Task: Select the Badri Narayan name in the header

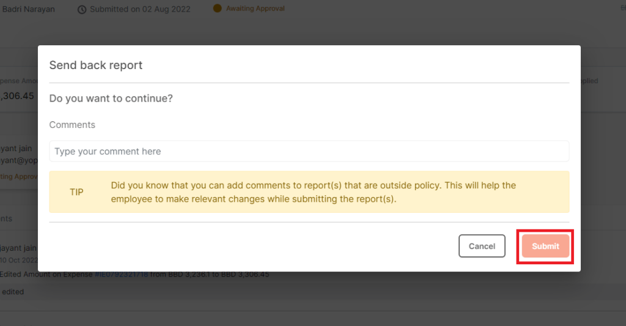Action: pyautogui.click(x=28, y=9)
